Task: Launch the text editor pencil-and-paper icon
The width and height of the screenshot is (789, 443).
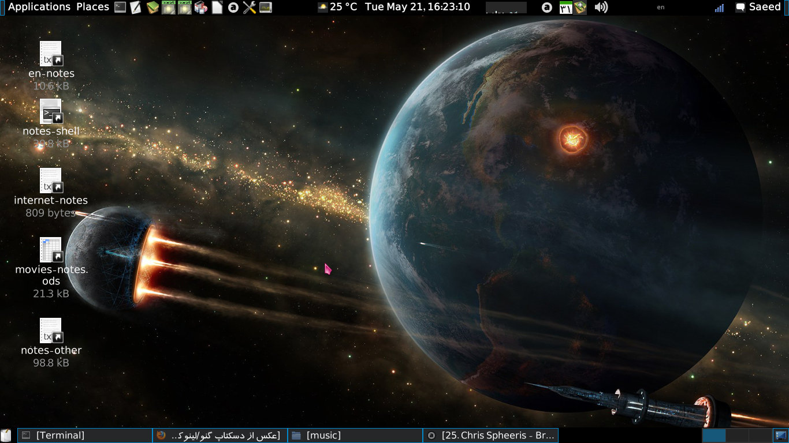Action: tap(136, 7)
